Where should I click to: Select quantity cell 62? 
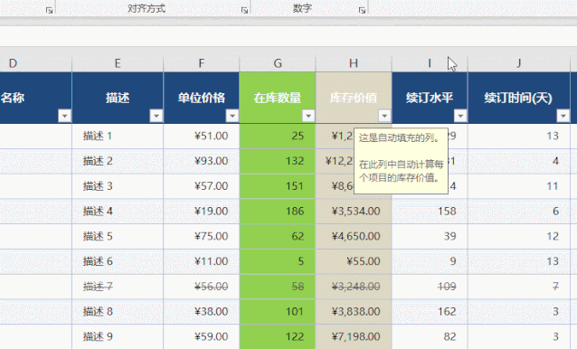278,236
